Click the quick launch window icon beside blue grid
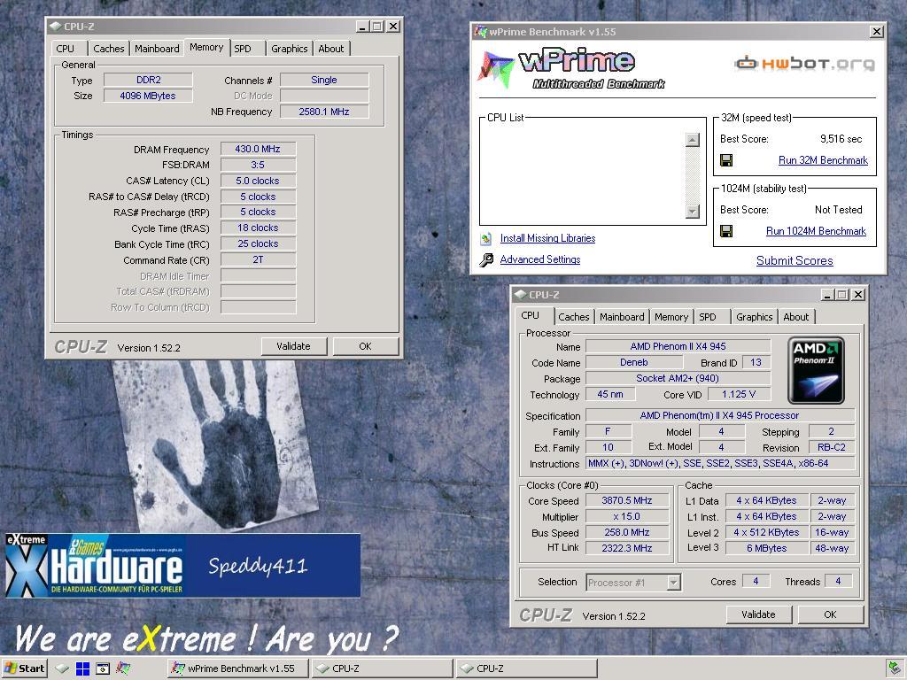This screenshot has height=680, width=907. 103,668
